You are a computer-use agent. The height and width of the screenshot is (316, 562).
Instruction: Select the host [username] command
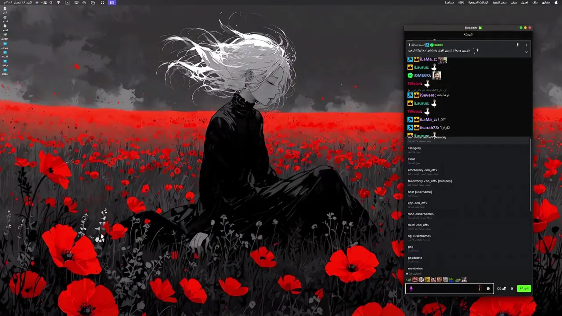click(468, 194)
